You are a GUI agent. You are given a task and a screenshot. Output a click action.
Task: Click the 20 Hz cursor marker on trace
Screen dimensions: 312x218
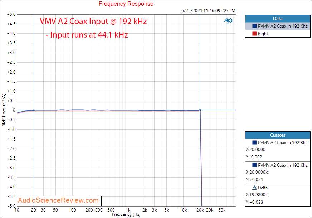[x=34, y=110]
